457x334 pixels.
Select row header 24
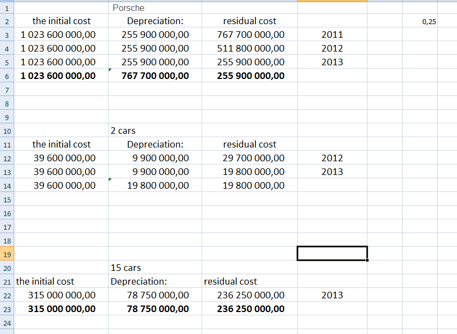(7, 322)
